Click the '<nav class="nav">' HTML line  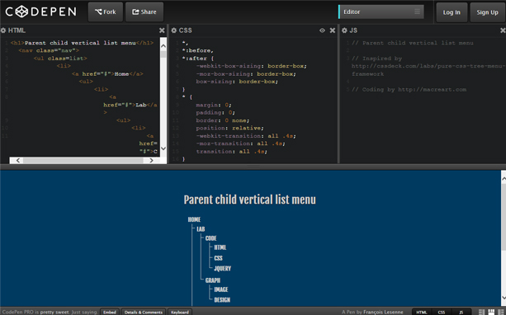[49, 50]
